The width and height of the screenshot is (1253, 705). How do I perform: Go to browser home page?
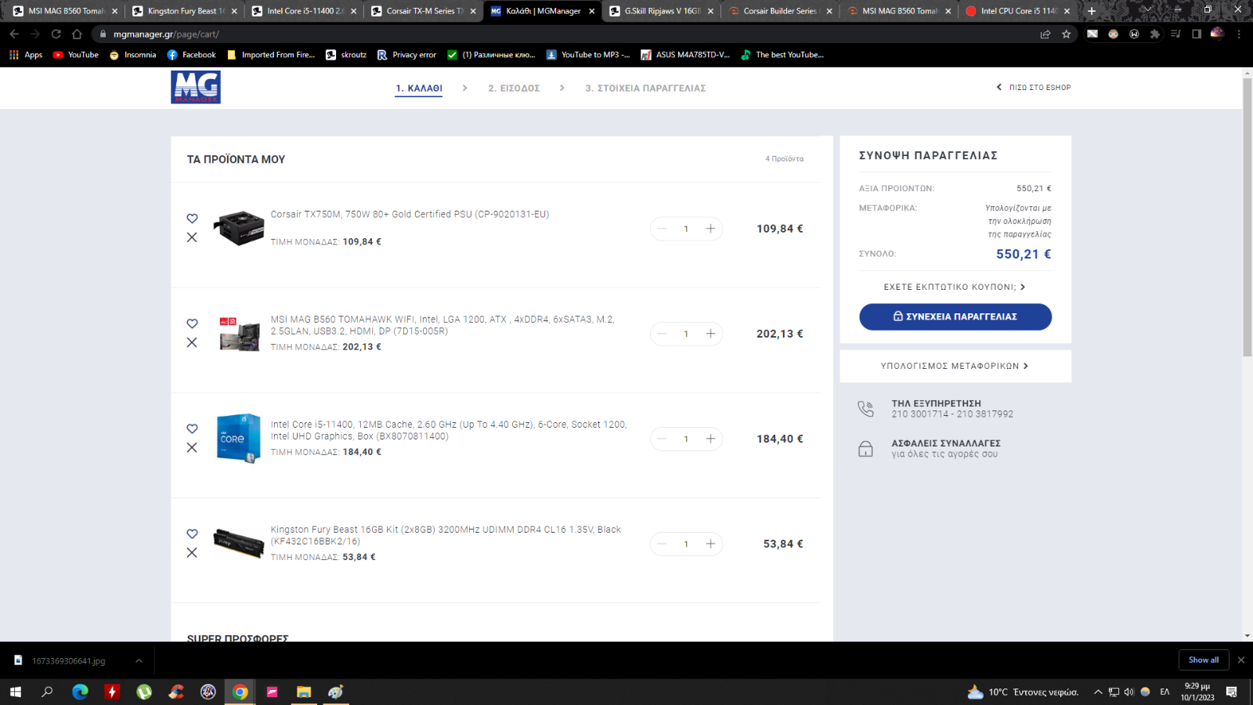click(77, 34)
